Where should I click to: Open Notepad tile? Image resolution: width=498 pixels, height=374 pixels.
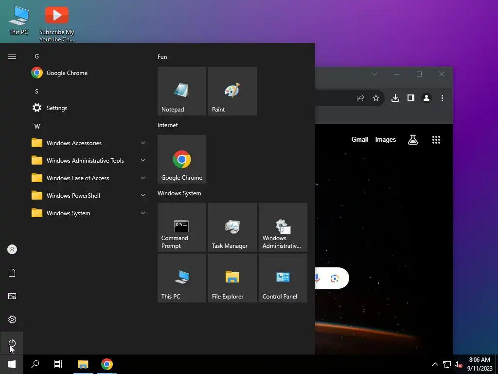[x=182, y=91]
